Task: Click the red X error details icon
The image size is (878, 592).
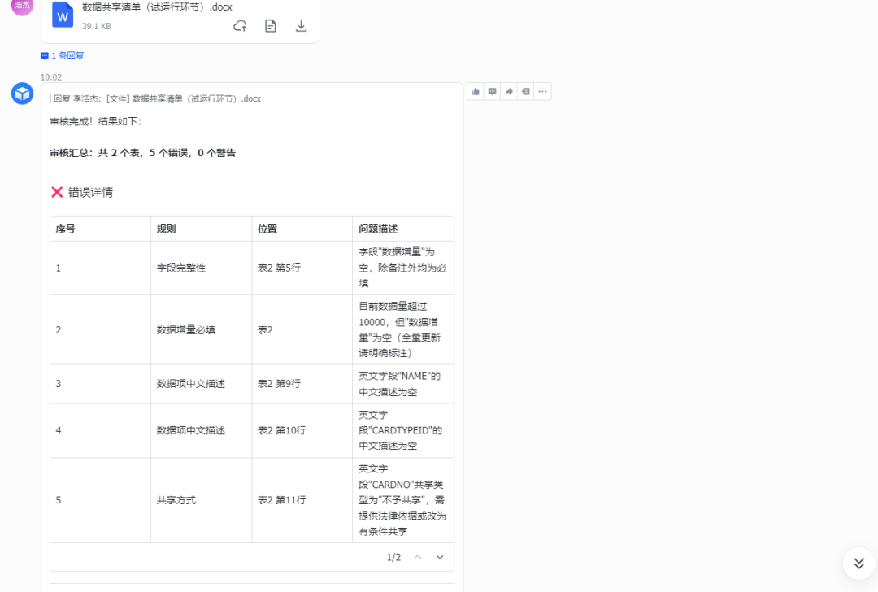Action: pos(58,192)
